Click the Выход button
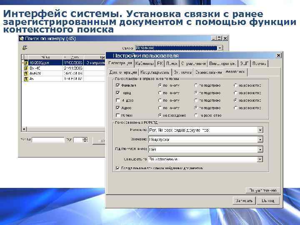 (267, 201)
